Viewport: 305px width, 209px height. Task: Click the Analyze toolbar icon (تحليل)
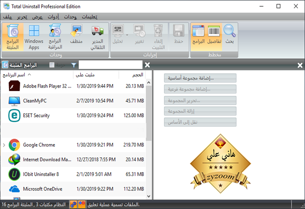coord(118,34)
